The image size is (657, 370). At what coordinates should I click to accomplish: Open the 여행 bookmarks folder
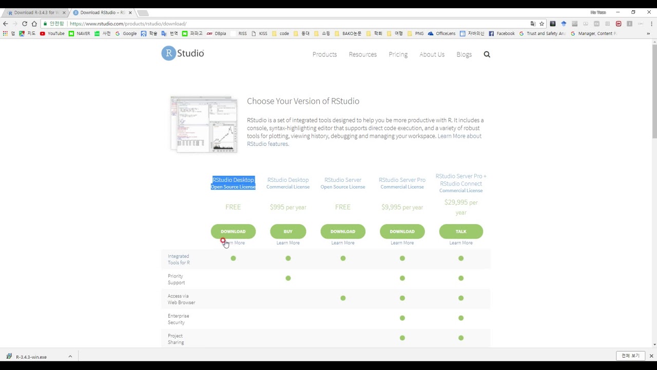[x=394, y=33]
